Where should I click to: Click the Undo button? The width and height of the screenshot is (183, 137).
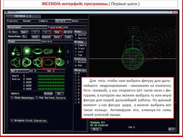[x=35, y=37]
